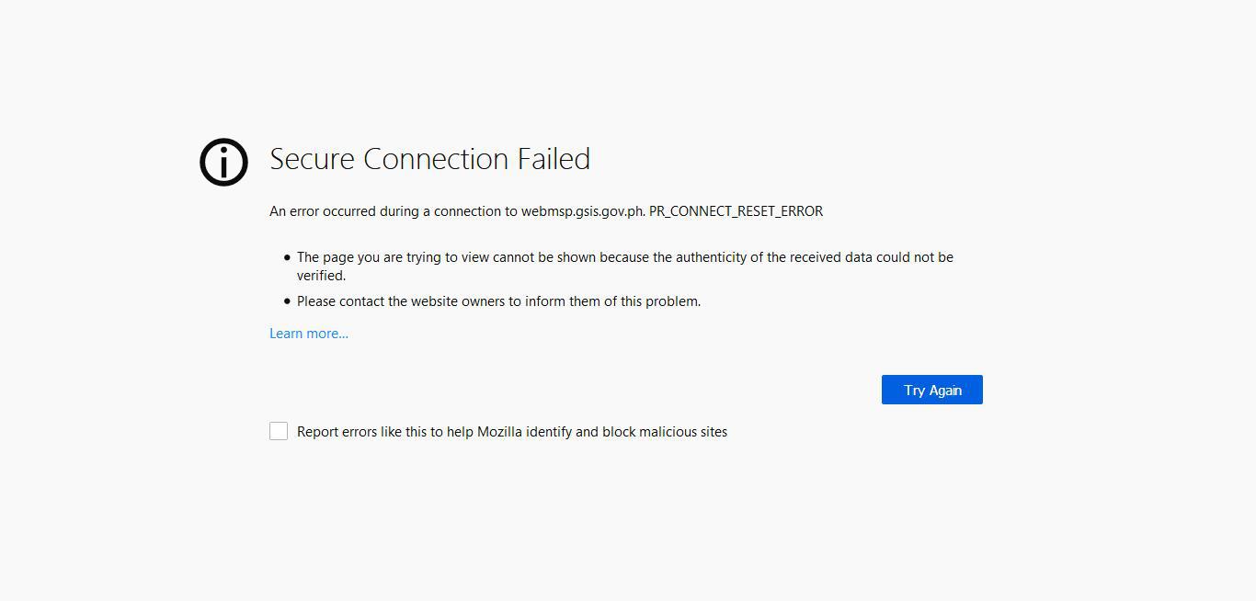This screenshot has height=601, width=1256.
Task: Retry loading the page with Try Again
Action: coord(931,390)
